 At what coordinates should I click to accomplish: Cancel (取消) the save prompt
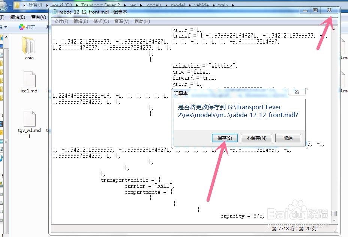[288, 138]
